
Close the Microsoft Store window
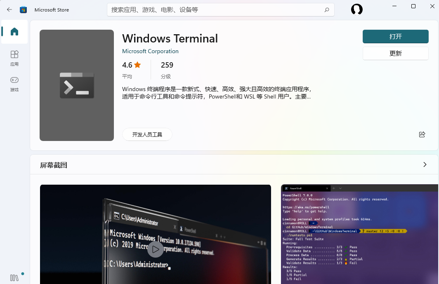pos(432,6)
